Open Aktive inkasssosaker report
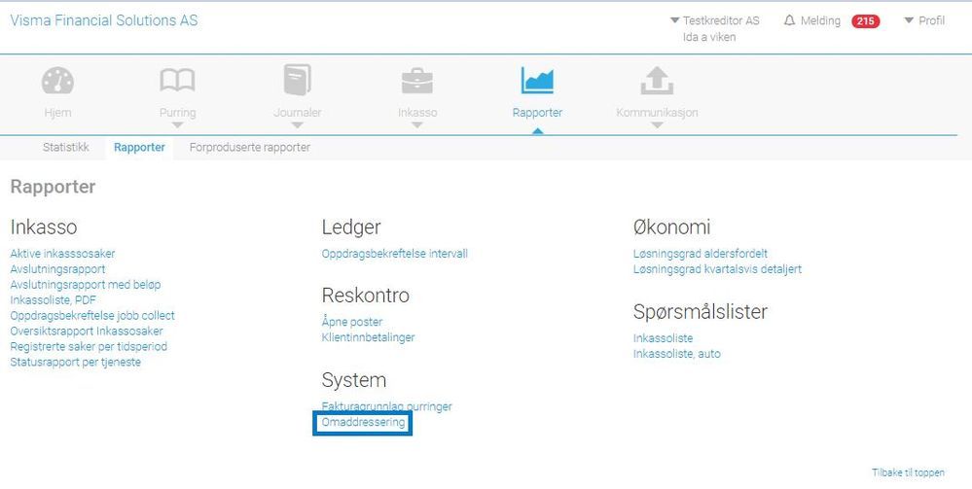The image size is (972, 489). [62, 254]
